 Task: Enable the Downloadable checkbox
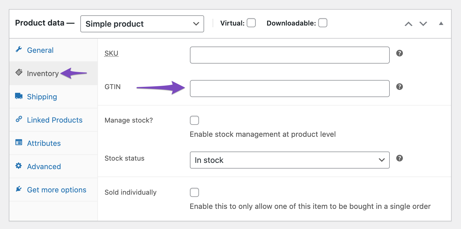[323, 23]
